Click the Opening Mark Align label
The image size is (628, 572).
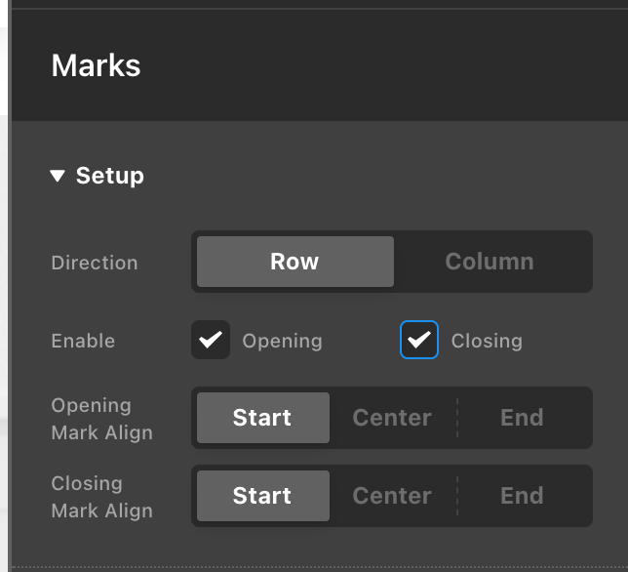(101, 418)
